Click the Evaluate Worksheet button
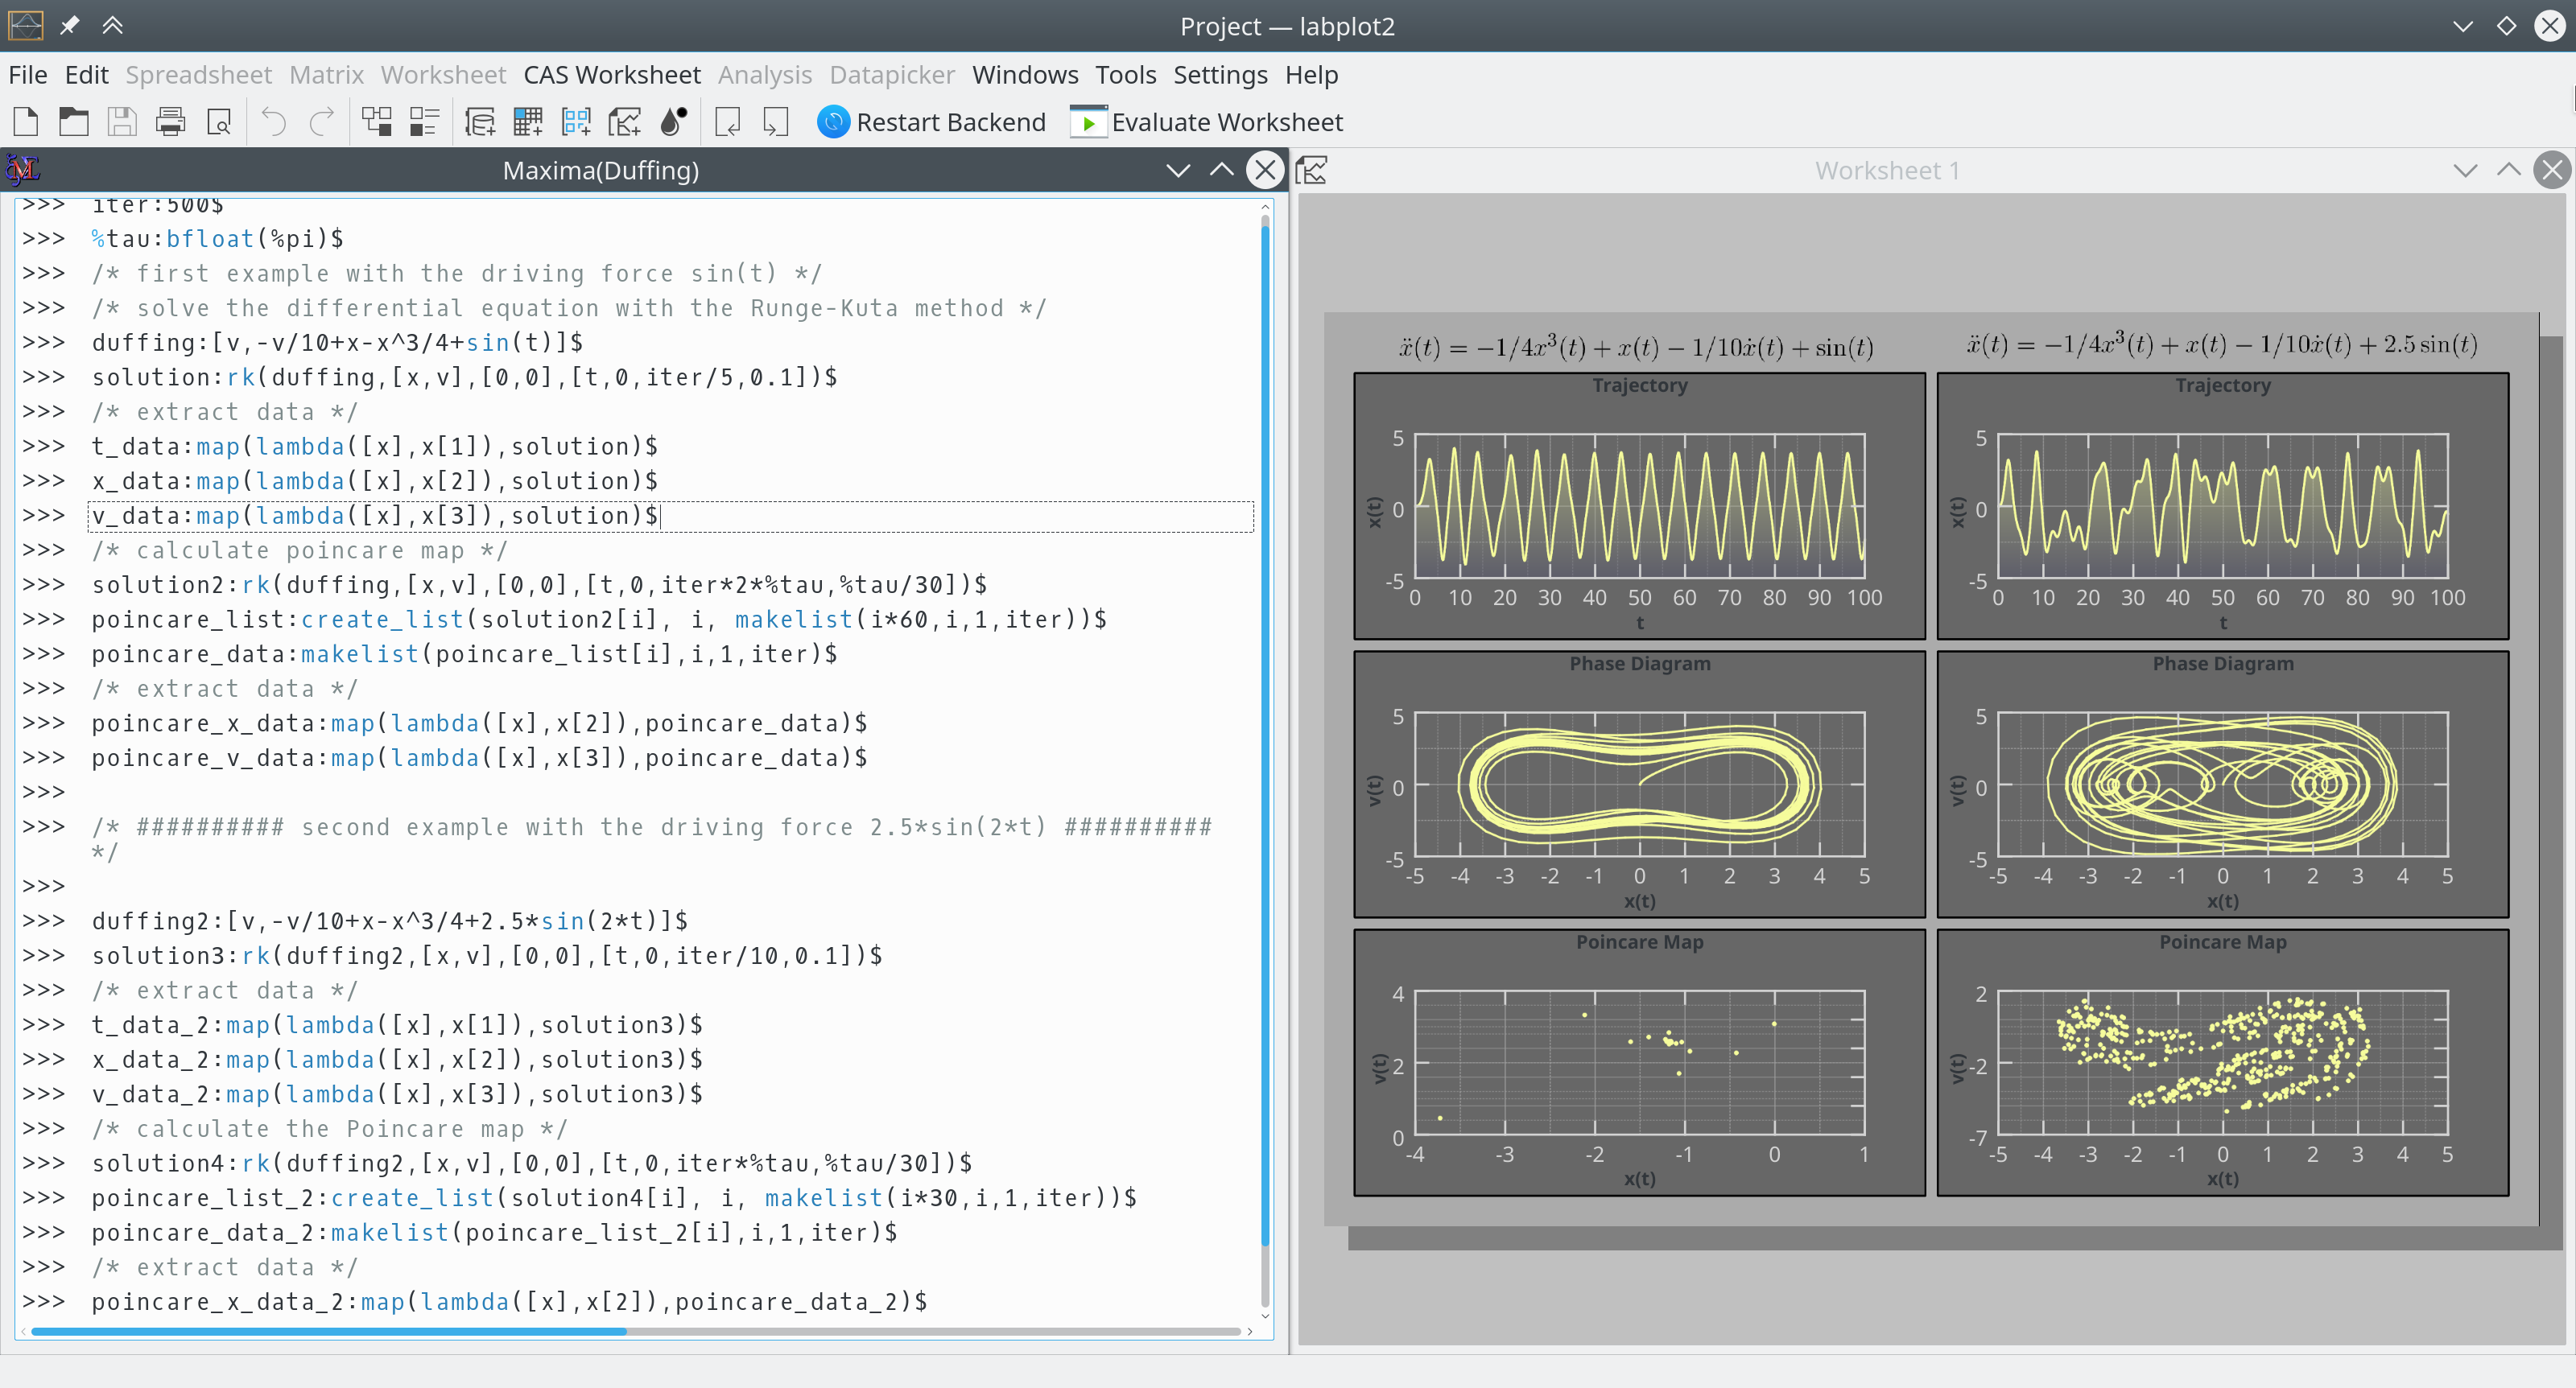The width and height of the screenshot is (2576, 1388). (1206, 122)
